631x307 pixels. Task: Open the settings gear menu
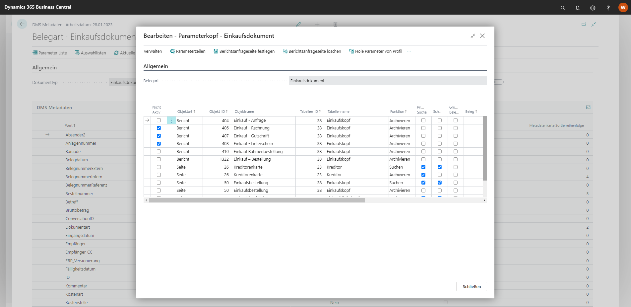click(x=593, y=8)
